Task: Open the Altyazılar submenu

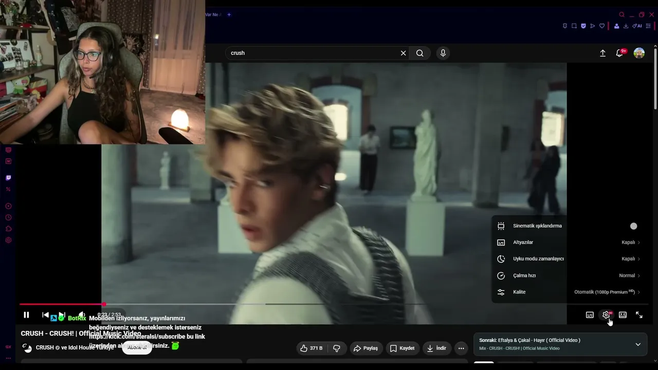Action: [569, 243]
